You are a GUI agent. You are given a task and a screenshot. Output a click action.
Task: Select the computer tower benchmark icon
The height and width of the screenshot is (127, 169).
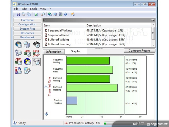(x=27, y=44)
